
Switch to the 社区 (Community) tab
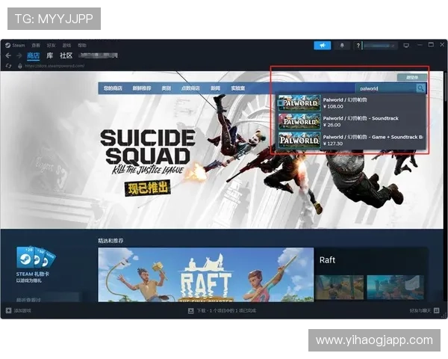66,55
